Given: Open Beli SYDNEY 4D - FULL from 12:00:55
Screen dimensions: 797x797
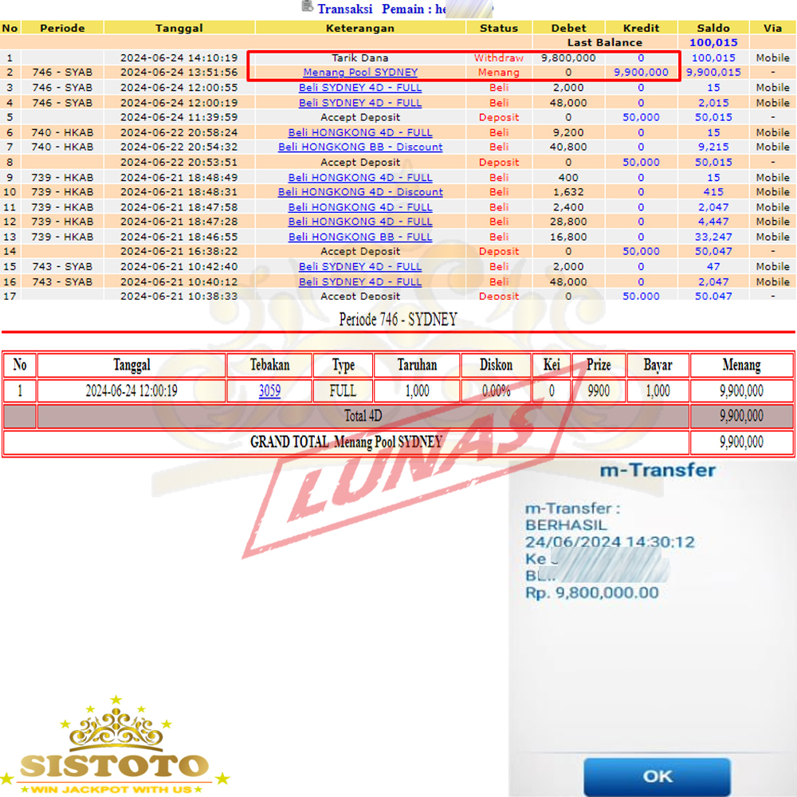Looking at the screenshot, I should pos(360,88).
